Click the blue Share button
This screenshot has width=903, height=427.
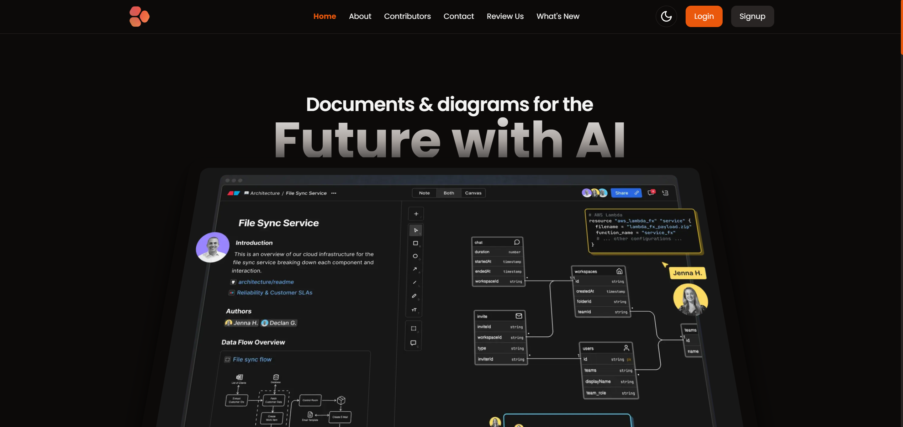pyautogui.click(x=626, y=193)
